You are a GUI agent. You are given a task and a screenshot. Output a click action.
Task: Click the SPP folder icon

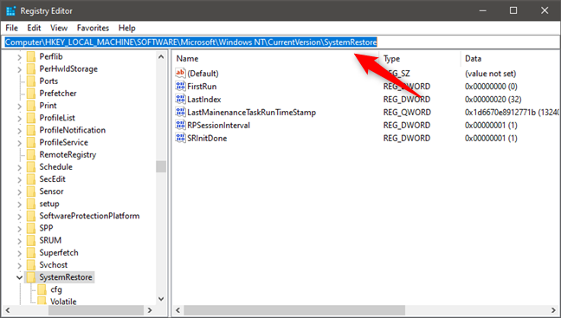point(31,228)
